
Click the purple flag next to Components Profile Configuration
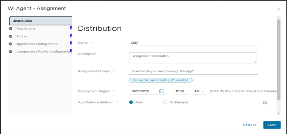71,51
